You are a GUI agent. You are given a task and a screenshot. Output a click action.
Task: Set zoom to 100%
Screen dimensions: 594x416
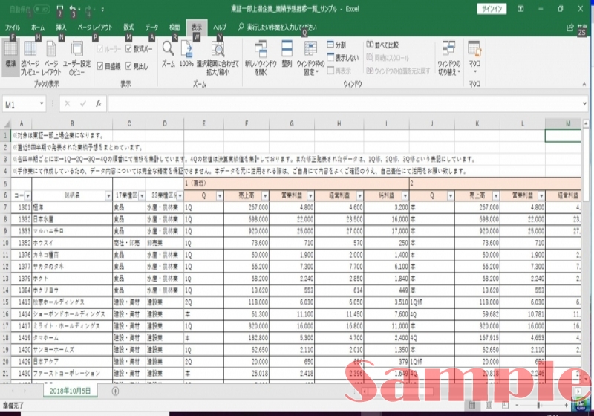186,55
